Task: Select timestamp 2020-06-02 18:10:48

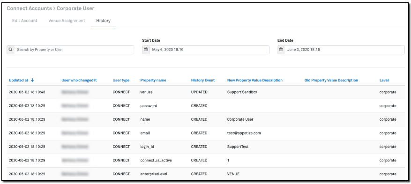Action: [x=27, y=92]
